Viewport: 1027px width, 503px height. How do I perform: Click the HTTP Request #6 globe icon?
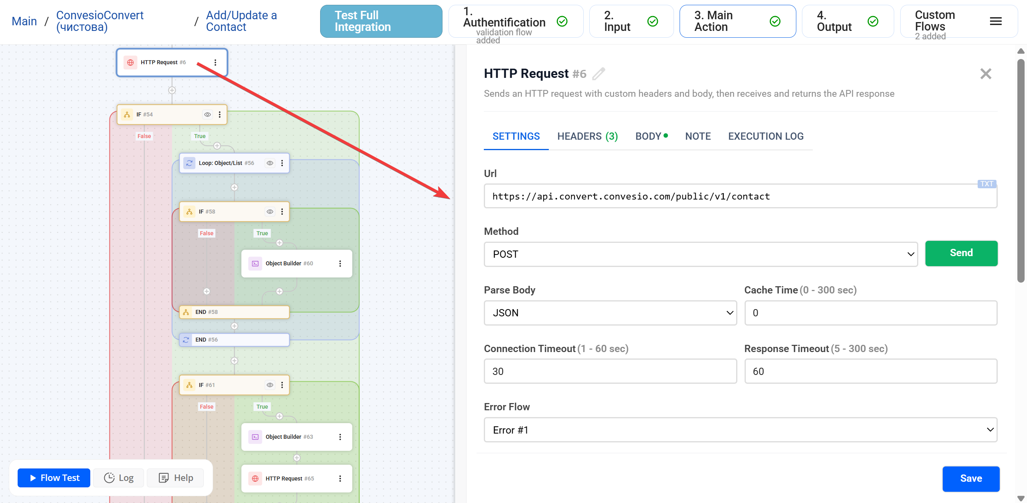point(130,62)
